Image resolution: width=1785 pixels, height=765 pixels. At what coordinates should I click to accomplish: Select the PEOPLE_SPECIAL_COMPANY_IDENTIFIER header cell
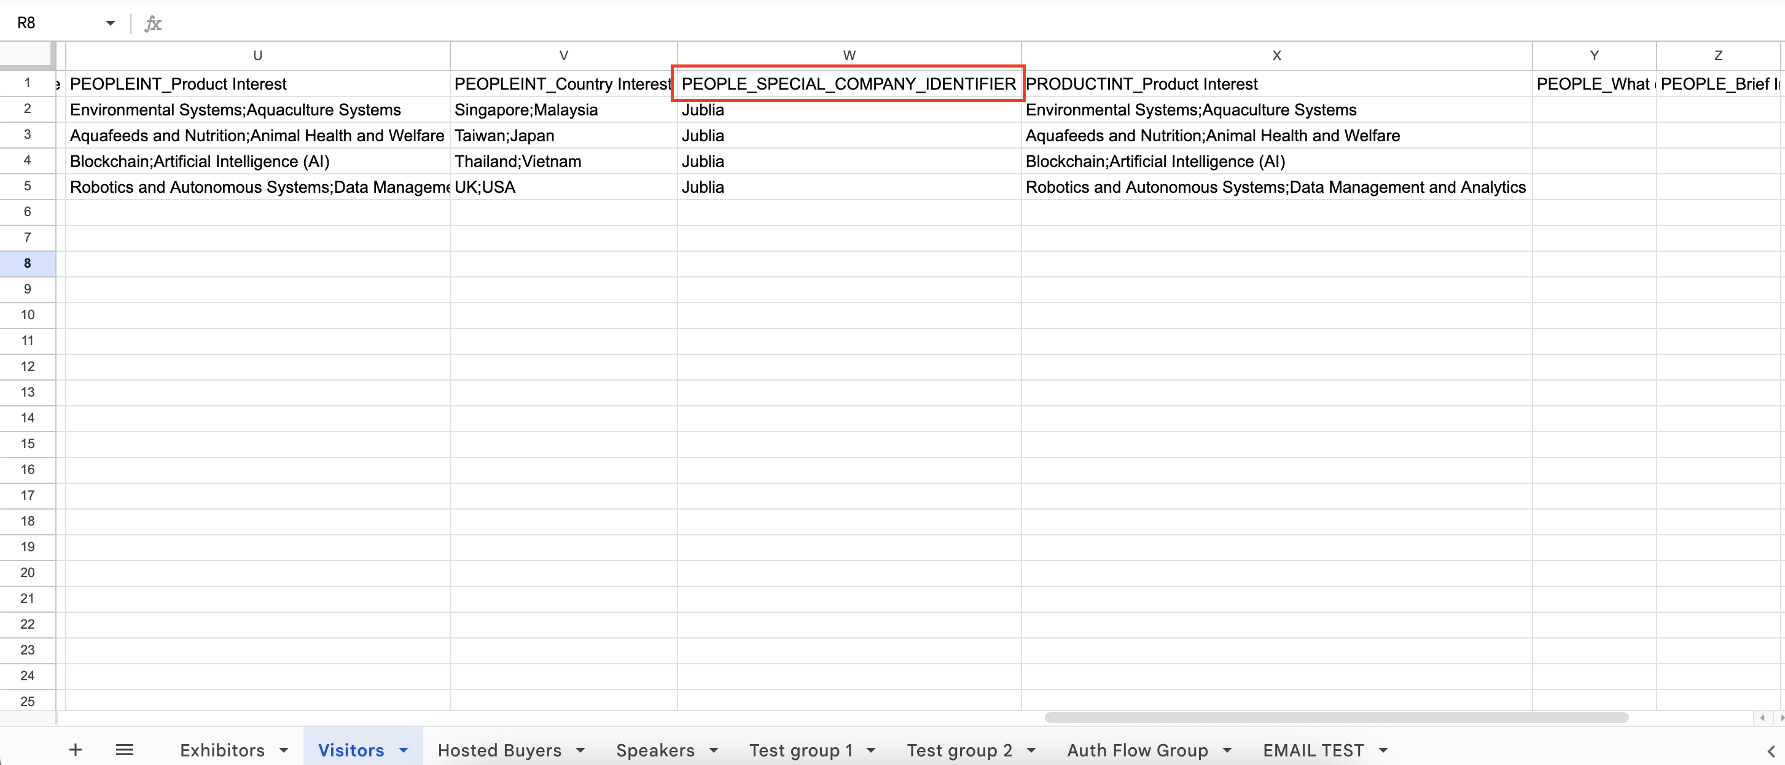[848, 83]
